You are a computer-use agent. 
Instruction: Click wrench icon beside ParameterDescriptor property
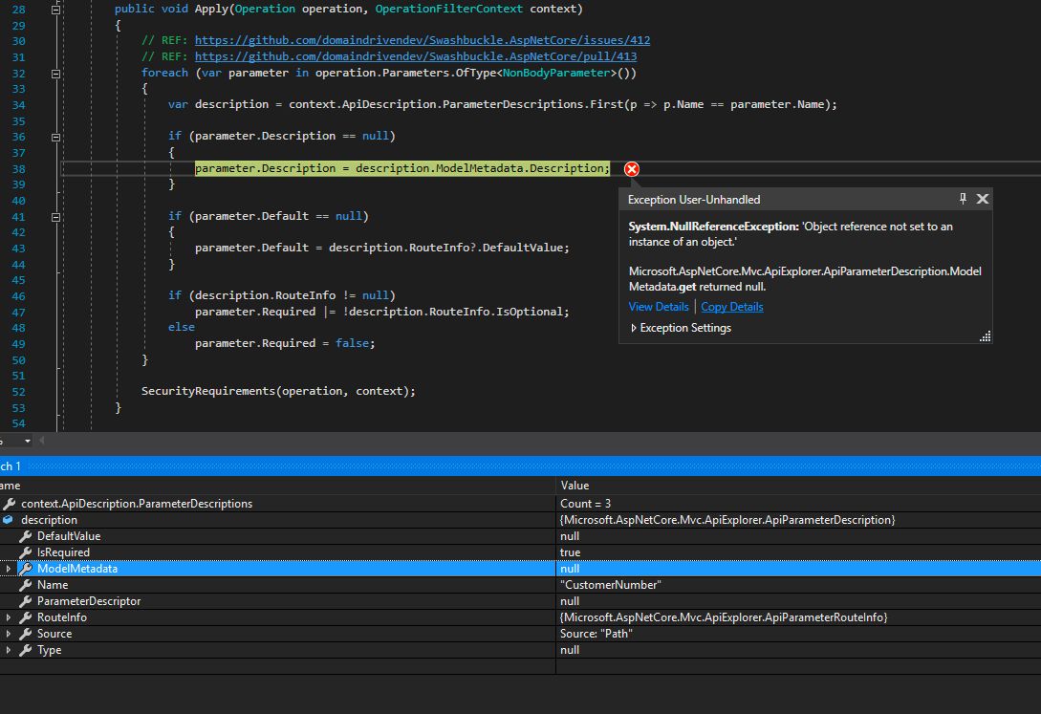pos(25,601)
